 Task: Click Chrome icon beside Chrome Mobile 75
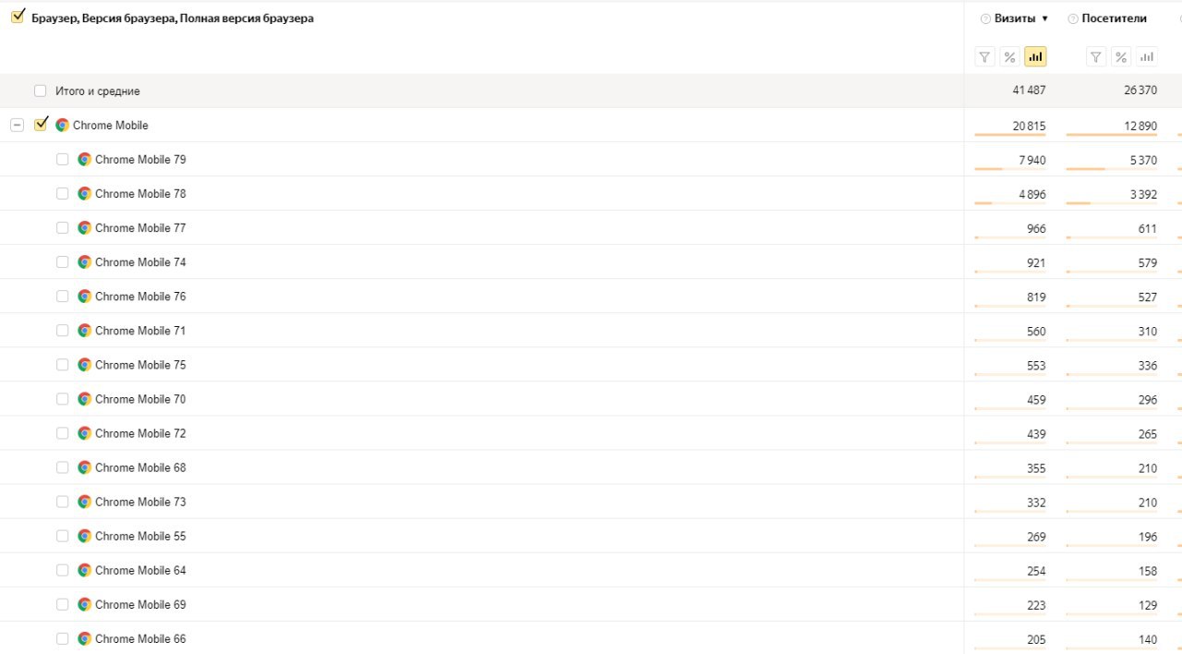click(x=84, y=364)
